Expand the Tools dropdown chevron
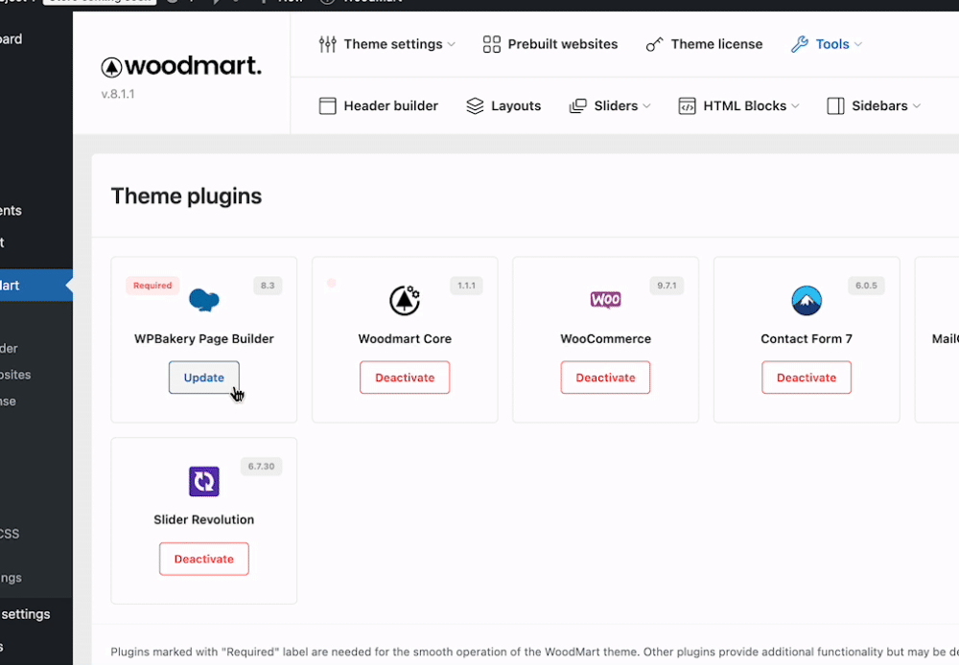Image resolution: width=959 pixels, height=665 pixels. tap(858, 45)
